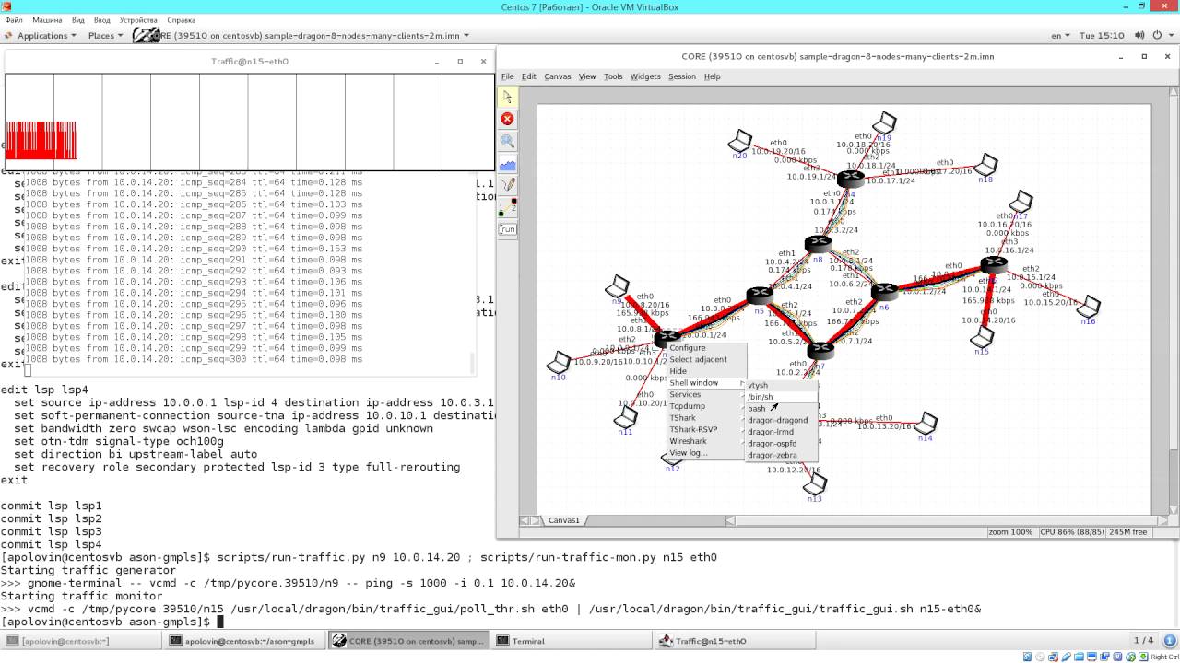Click router node n6 on canvas
Viewport: 1180px width, 663px height.
(884, 291)
